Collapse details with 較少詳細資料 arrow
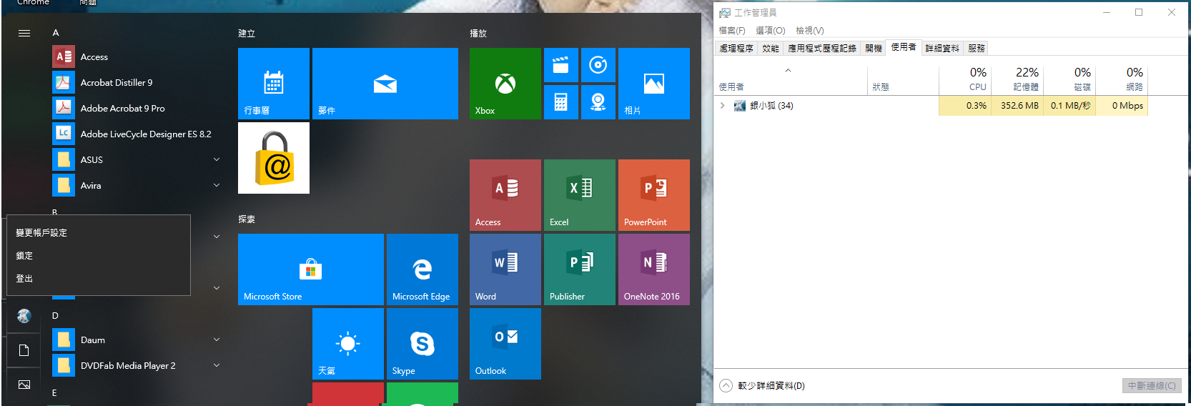 tap(726, 385)
